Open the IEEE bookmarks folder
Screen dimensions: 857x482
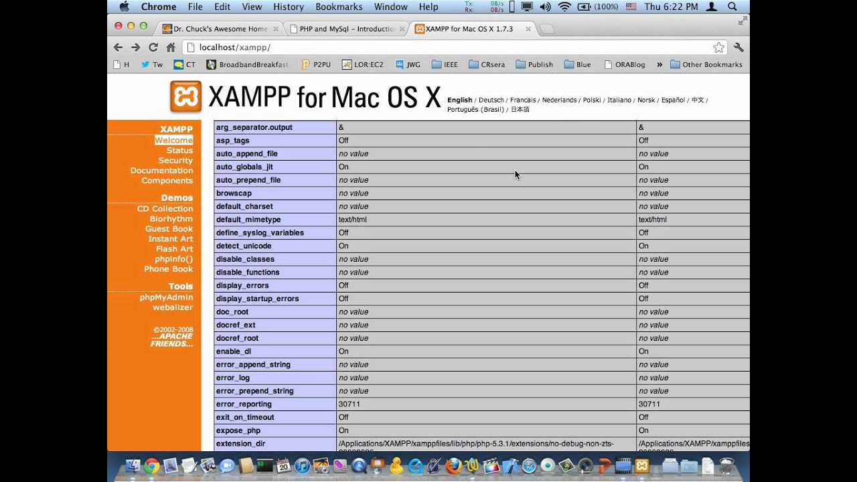pos(445,65)
